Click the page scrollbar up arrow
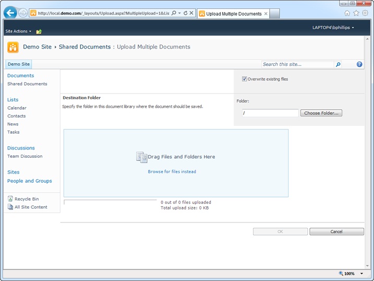This screenshot has width=374, height=281. pos(367,39)
